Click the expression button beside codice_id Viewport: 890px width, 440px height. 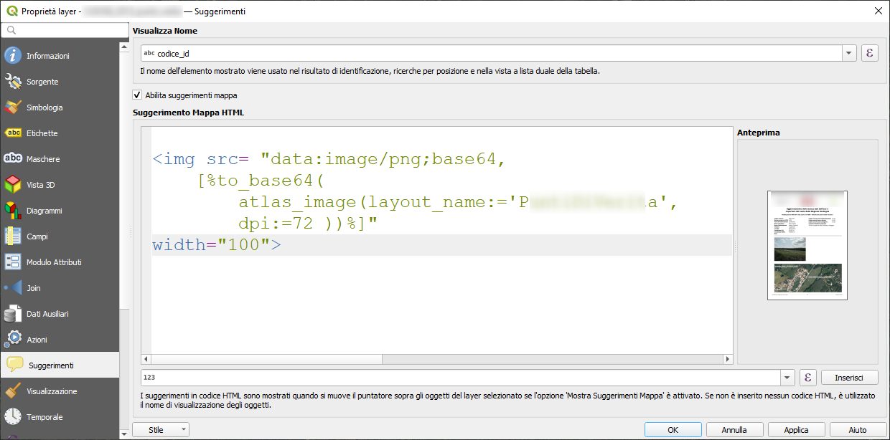tap(869, 53)
